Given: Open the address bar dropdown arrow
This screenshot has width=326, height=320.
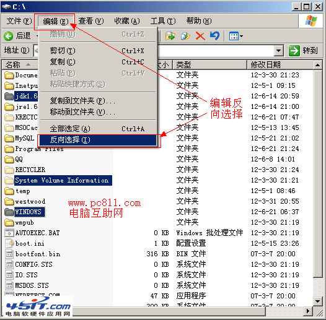Looking at the screenshot, I should (279, 51).
